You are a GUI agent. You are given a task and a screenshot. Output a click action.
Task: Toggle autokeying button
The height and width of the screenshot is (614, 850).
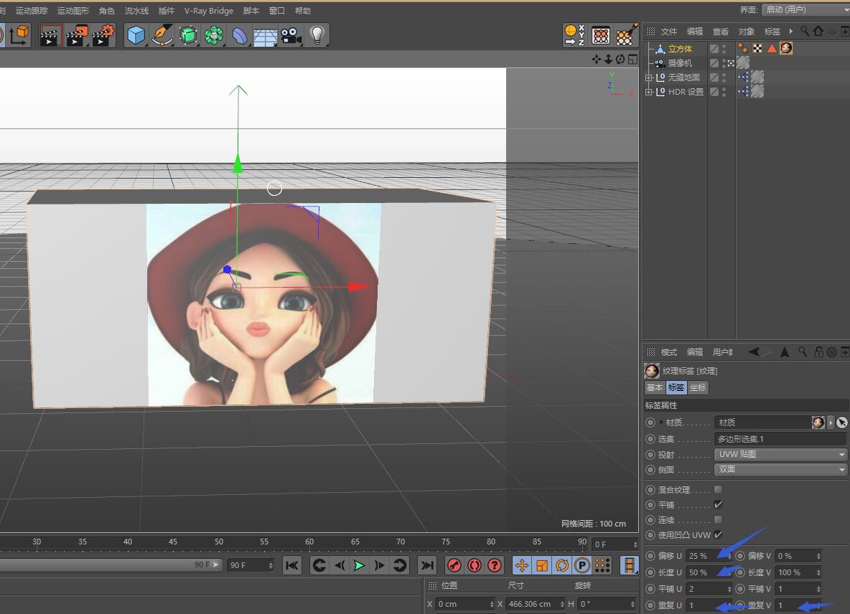pos(475,566)
